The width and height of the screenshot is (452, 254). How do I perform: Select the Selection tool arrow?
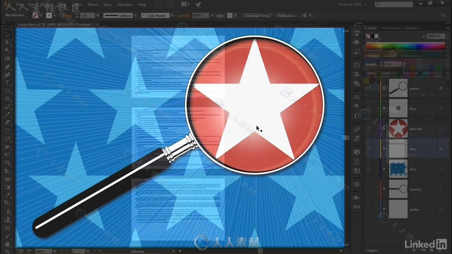(x=7, y=35)
